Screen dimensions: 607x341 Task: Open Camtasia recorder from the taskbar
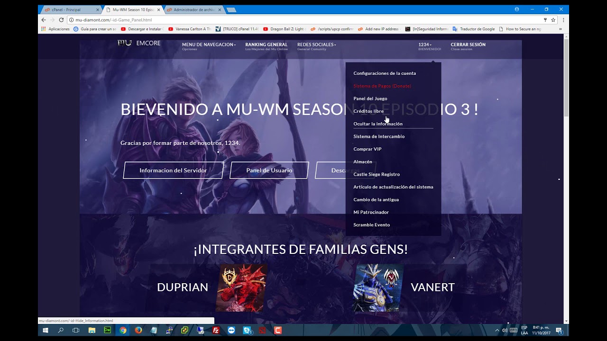278,330
